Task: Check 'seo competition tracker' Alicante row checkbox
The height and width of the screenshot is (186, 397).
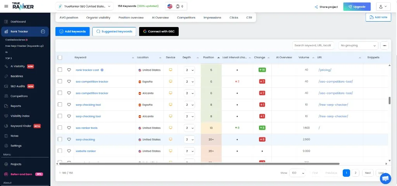Action: 60,93
